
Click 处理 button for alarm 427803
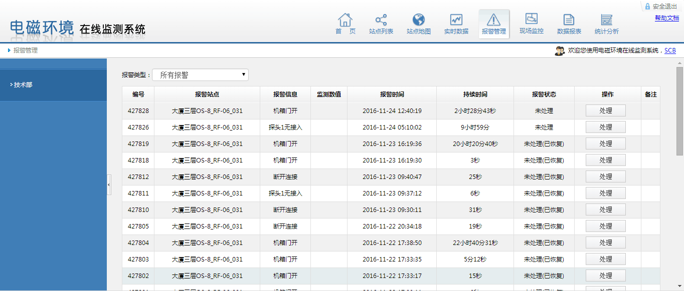click(606, 259)
